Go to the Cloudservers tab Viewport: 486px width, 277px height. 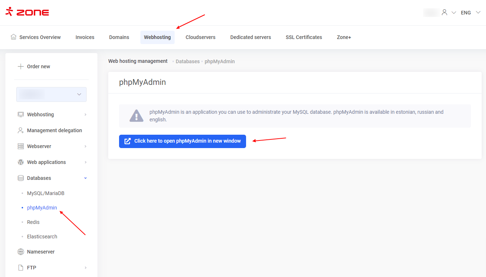click(x=200, y=37)
